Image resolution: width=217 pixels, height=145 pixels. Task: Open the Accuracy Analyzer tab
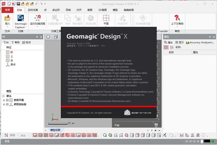pyautogui.click(x=201, y=42)
